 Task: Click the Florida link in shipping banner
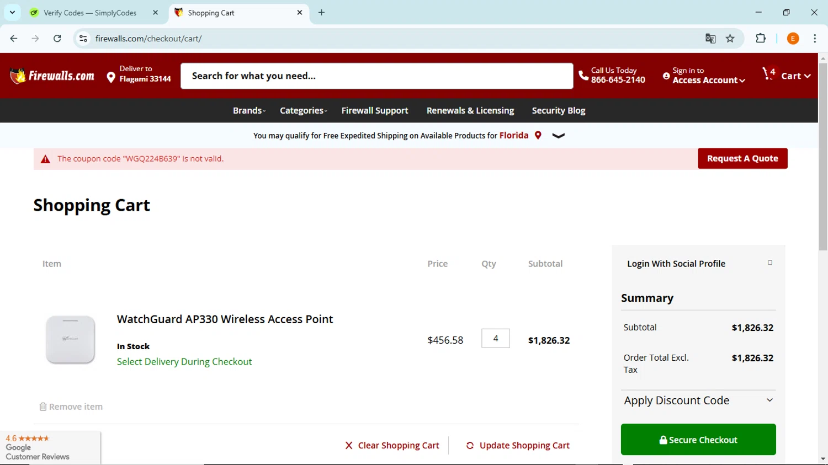tap(514, 135)
